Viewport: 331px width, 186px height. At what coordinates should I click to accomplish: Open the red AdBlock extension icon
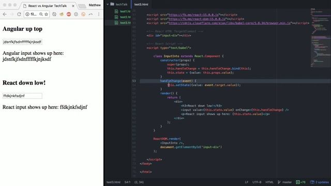pyautogui.click(x=69, y=14)
